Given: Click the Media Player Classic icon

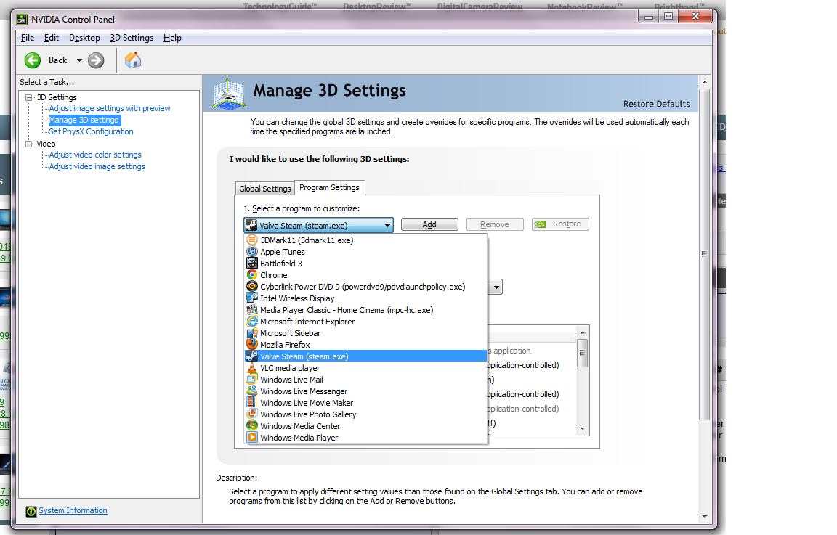Looking at the screenshot, I should coord(252,310).
